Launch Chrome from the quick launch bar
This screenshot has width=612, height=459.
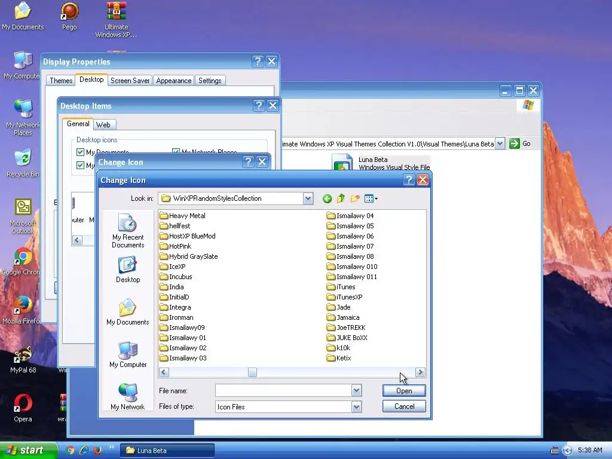(71, 450)
